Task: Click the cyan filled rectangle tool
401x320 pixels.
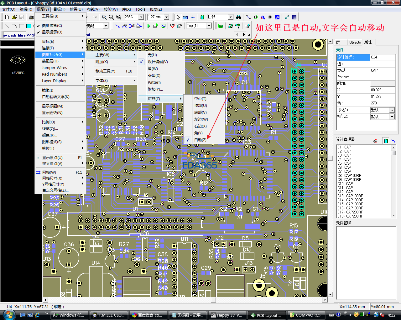Action: point(29,26)
